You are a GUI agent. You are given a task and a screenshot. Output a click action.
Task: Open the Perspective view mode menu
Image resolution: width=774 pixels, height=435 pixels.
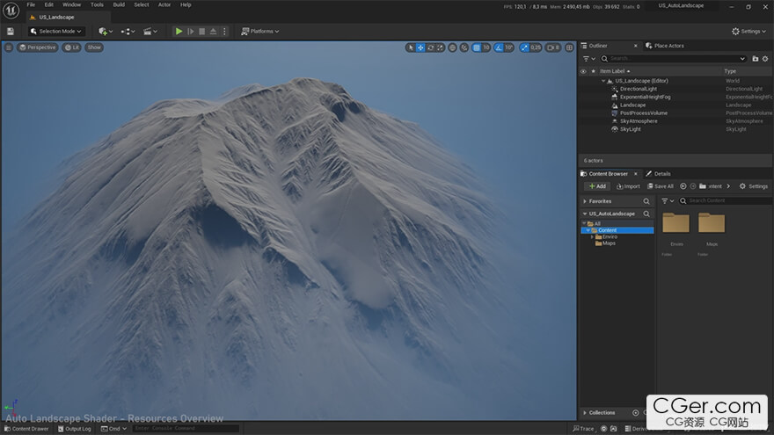pos(38,47)
